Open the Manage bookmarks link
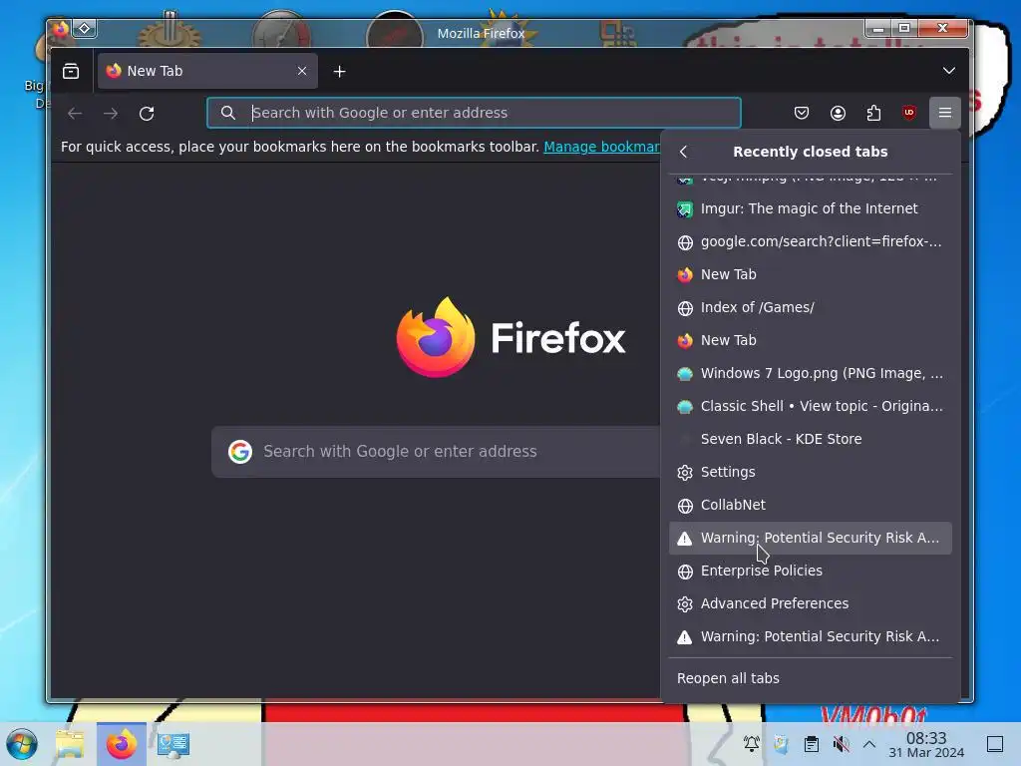This screenshot has height=766, width=1021. (x=601, y=147)
